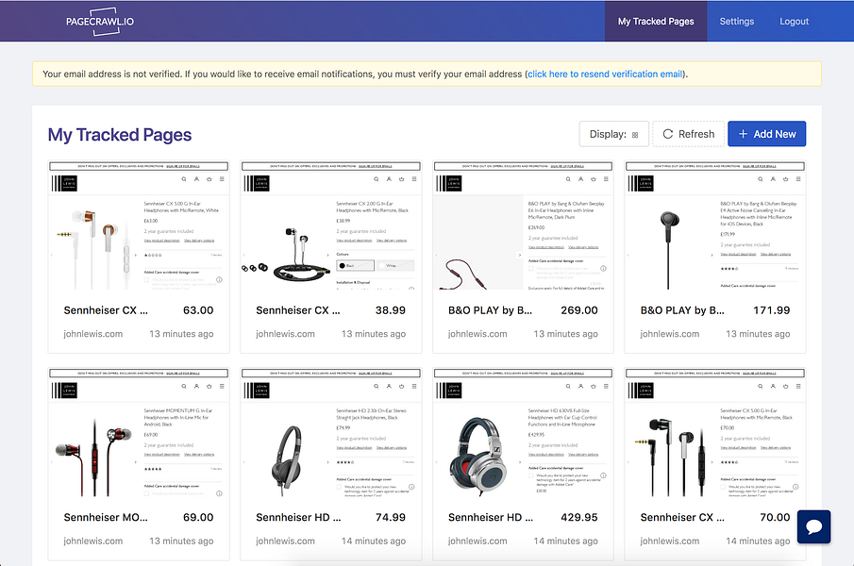Click the 429.95 price value
This screenshot has height=566, width=854.
pos(579,518)
